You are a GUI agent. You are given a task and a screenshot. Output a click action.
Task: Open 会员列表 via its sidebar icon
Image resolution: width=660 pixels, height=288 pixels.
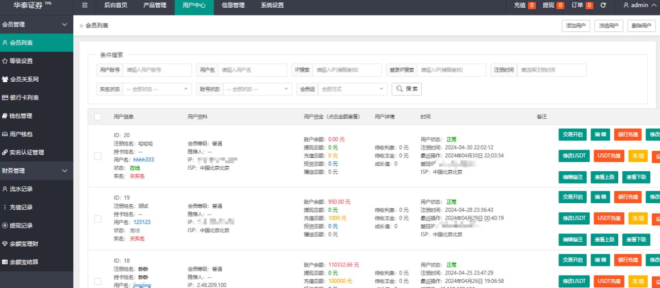pyautogui.click(x=5, y=43)
